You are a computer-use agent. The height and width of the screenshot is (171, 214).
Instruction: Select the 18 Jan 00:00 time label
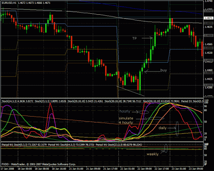pos(25,169)
